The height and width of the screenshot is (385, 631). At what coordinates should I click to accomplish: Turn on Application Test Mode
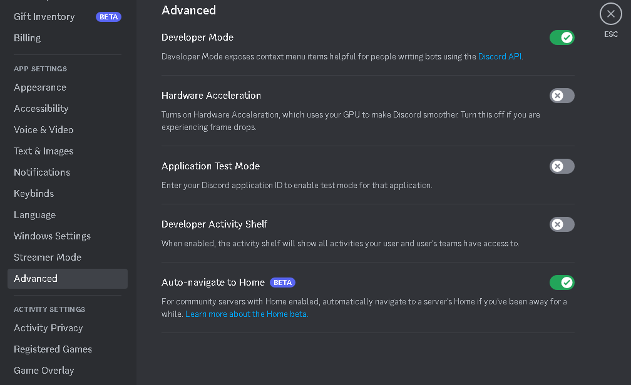pyautogui.click(x=562, y=166)
